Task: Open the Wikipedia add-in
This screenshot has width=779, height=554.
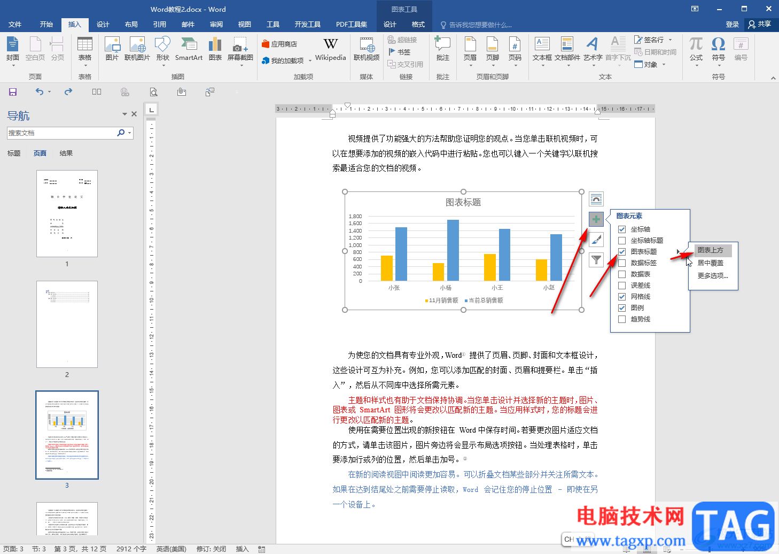Action: (x=330, y=49)
